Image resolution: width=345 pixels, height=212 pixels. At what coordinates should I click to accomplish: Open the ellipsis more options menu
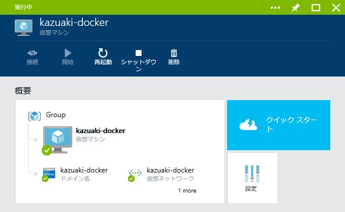(275, 8)
